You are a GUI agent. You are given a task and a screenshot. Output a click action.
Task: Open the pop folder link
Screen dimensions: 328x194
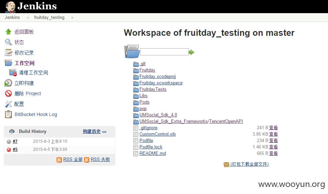point(143,109)
